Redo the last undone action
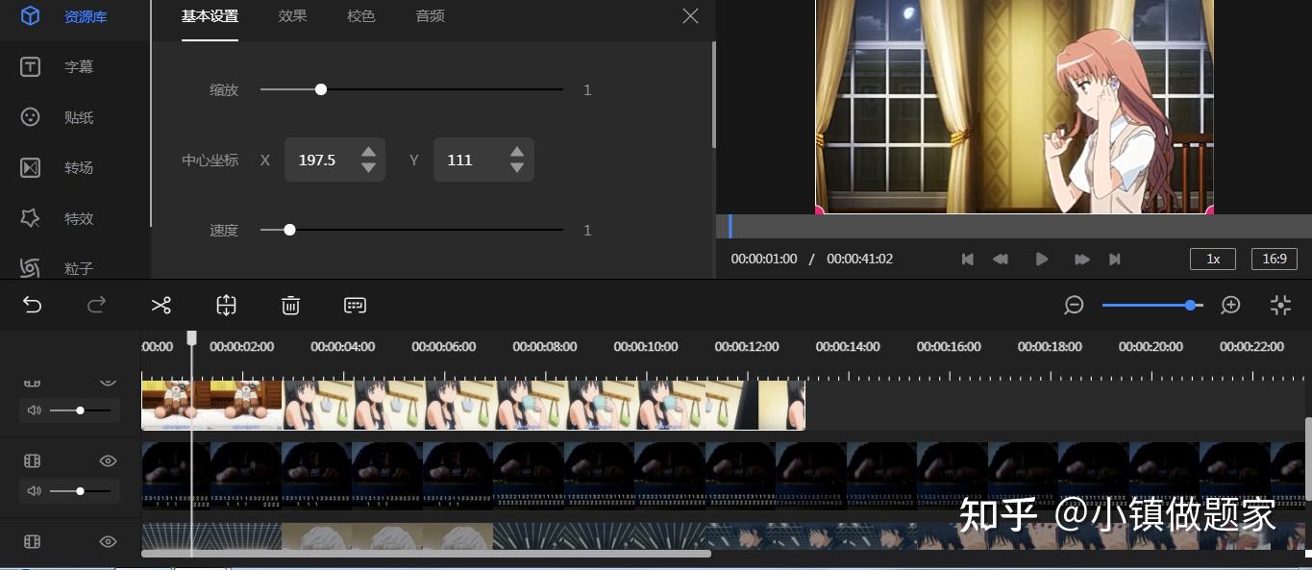 (x=96, y=306)
